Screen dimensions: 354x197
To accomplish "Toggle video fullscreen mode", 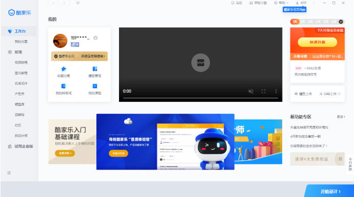I will pyautogui.click(x=264, y=91).
